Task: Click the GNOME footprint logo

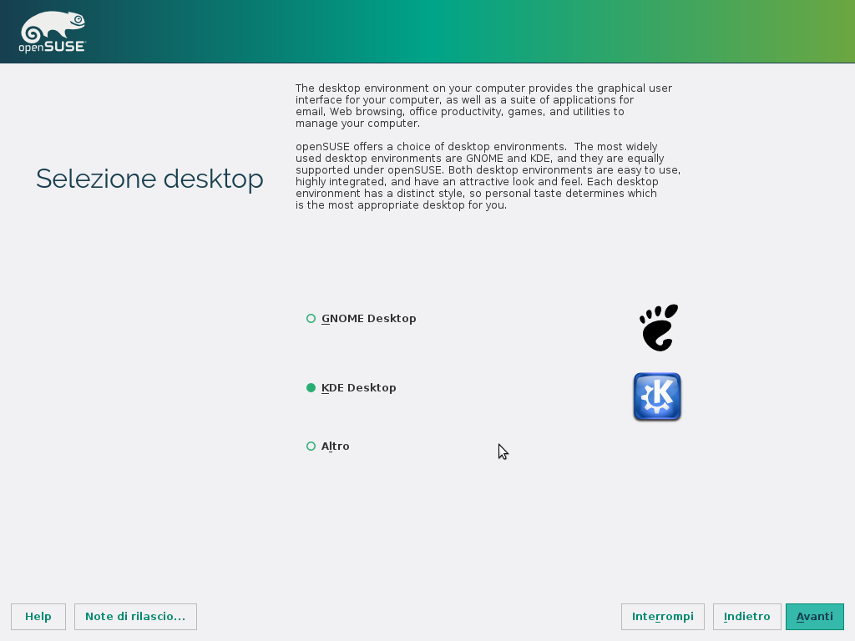Action: 659,327
